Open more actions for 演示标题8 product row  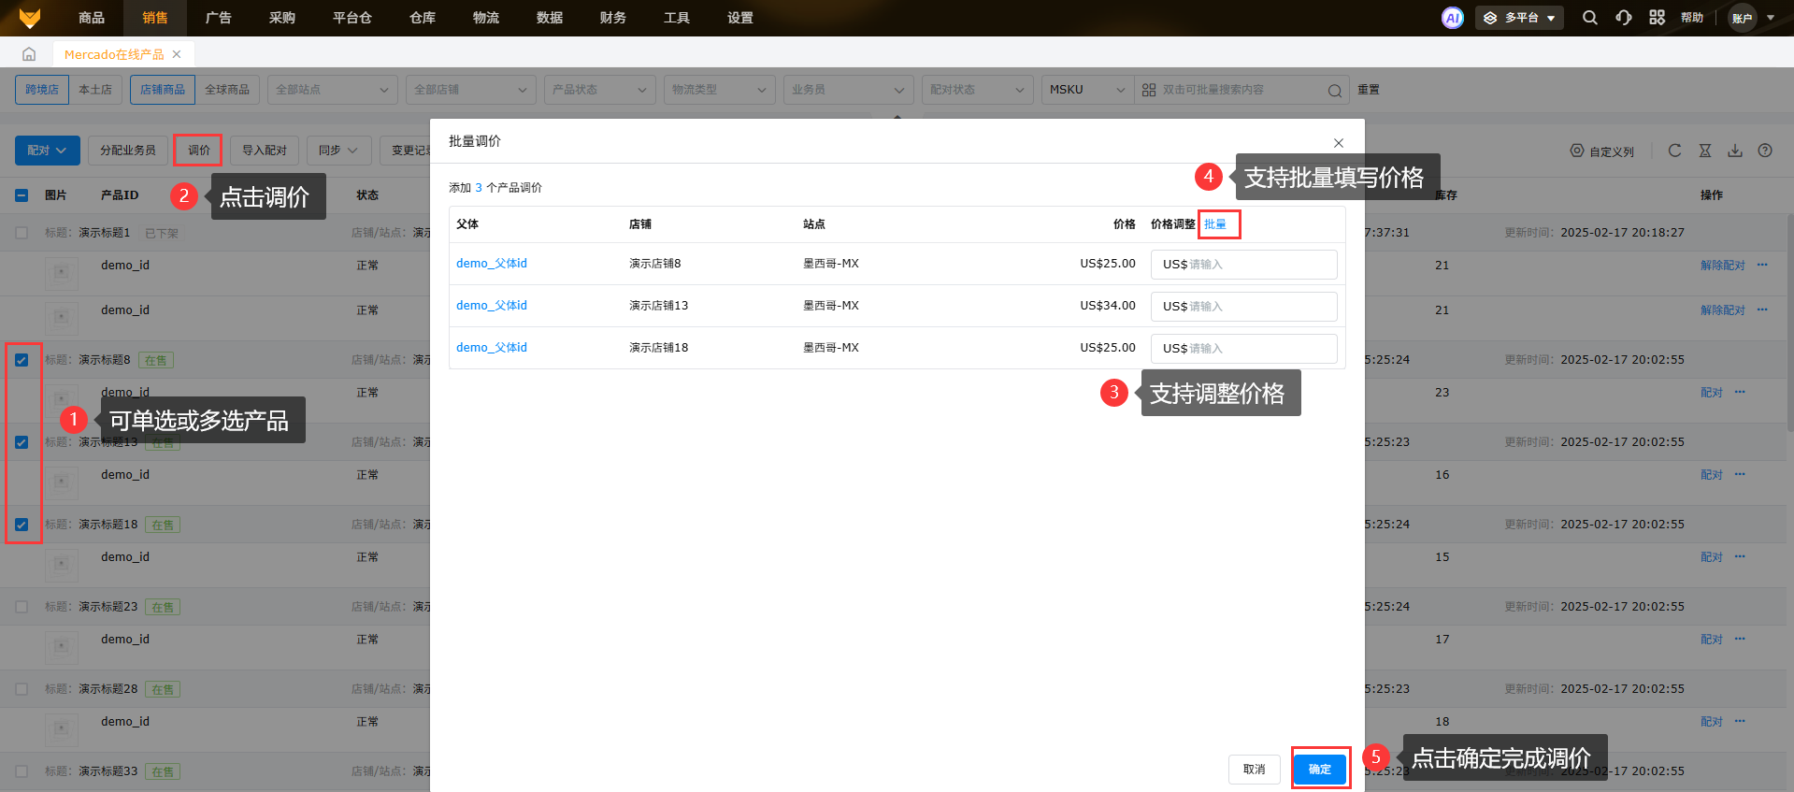(1740, 393)
